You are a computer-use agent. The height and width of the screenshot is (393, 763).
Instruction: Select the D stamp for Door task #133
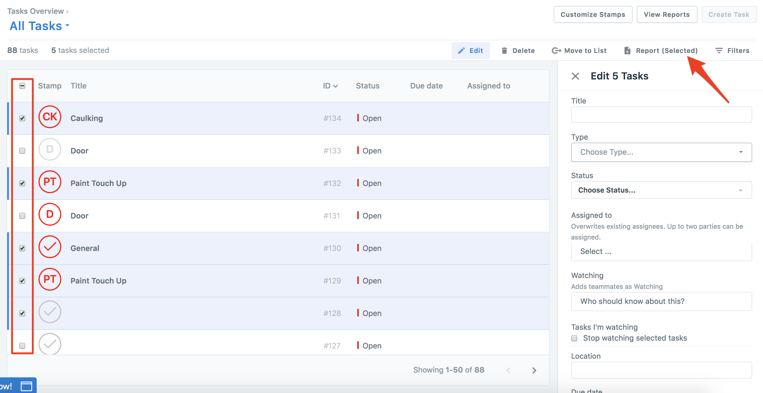pos(50,150)
